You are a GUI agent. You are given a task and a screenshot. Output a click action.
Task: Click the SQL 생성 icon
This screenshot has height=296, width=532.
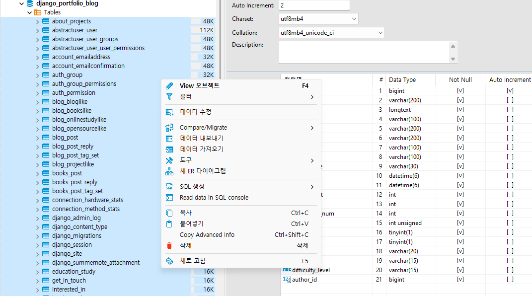[169, 187]
